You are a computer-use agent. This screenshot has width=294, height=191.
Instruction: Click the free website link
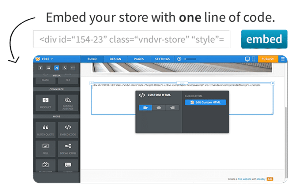[x=244, y=179]
